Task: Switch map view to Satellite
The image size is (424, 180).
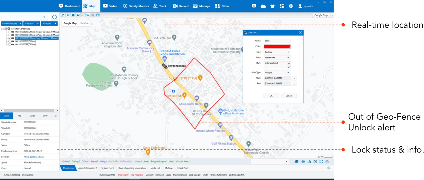Action: 84,23
